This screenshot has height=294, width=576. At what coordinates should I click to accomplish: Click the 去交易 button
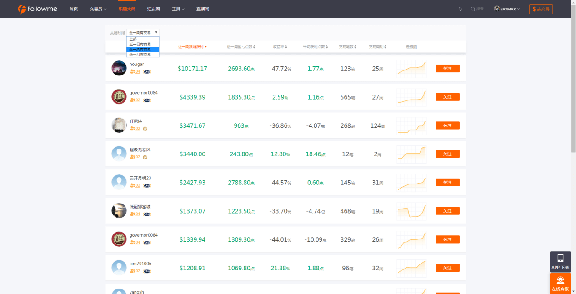pos(541,9)
